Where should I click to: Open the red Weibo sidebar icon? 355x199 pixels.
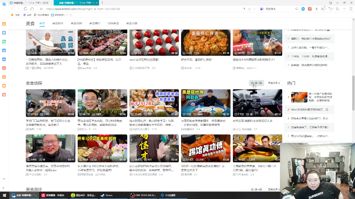[x=4, y=95]
